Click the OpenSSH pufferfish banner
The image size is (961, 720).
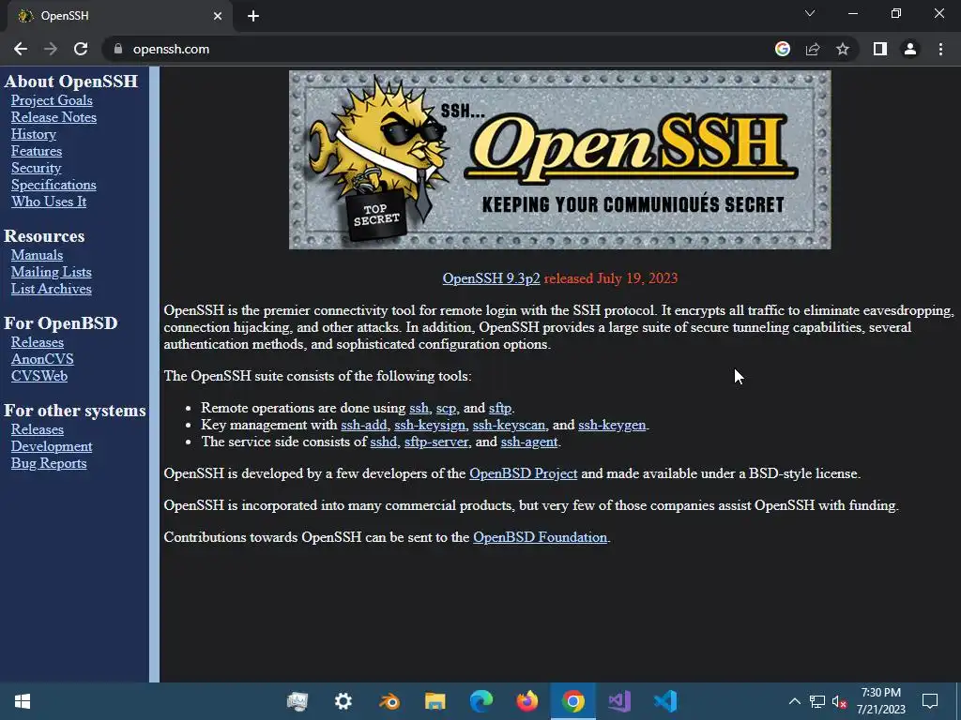pos(559,159)
